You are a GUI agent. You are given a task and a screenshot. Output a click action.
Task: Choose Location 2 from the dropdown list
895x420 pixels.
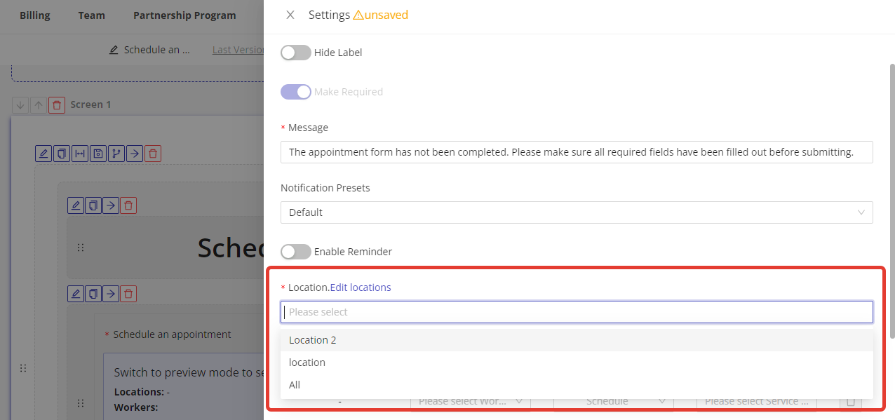tap(313, 340)
